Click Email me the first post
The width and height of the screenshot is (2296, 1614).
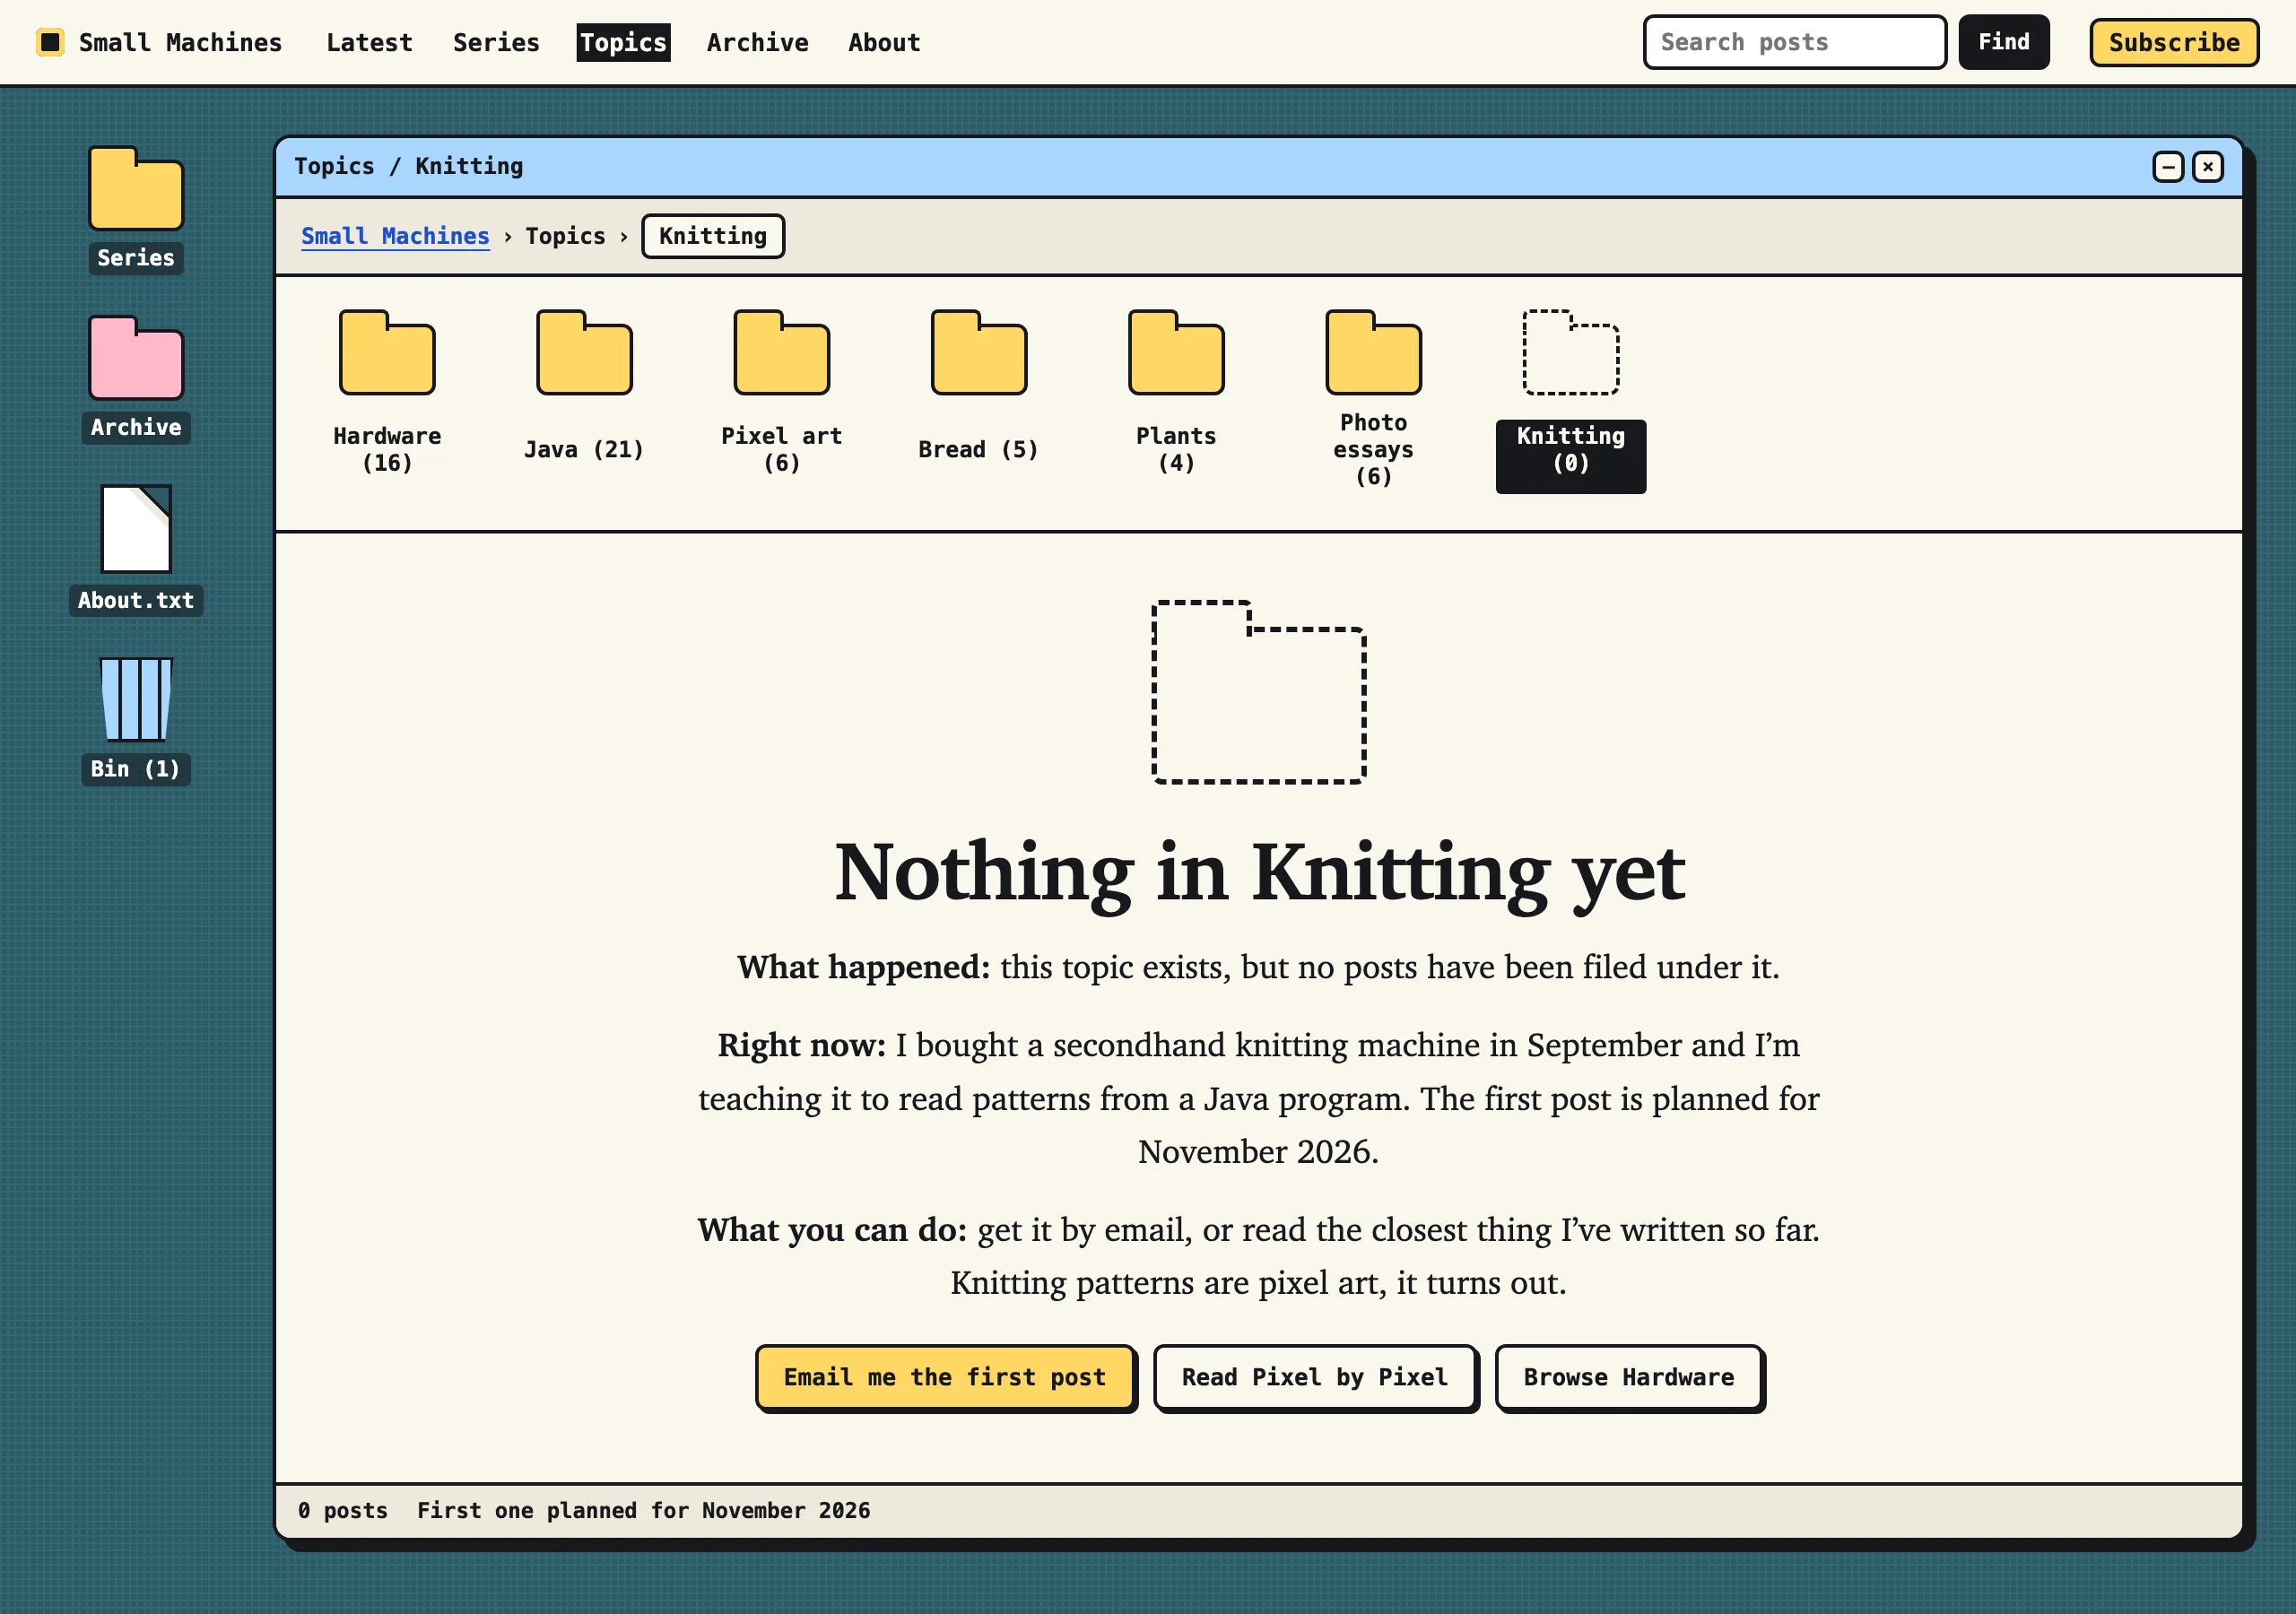click(x=945, y=1377)
